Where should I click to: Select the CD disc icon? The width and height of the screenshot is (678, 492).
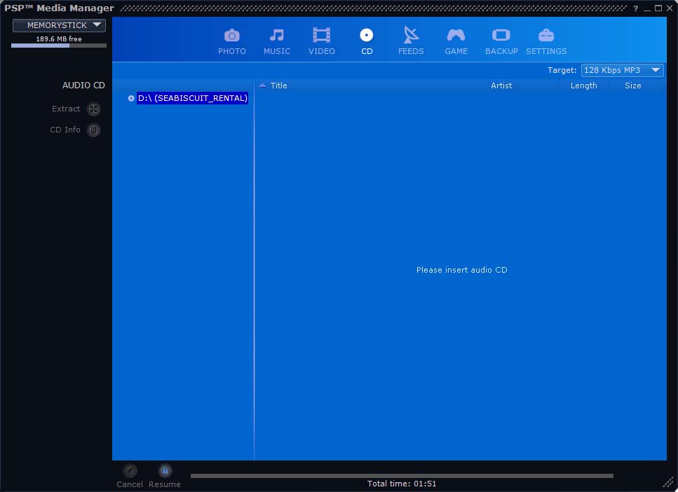coord(366,35)
